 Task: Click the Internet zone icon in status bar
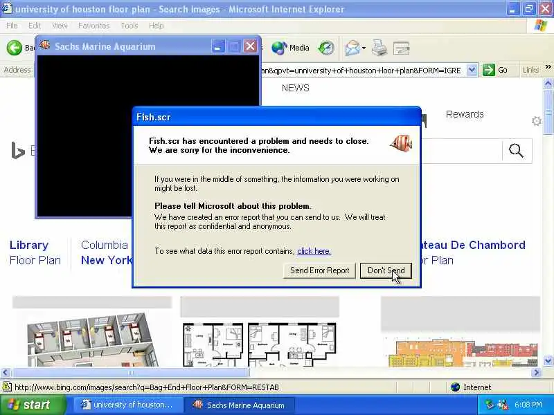click(455, 387)
